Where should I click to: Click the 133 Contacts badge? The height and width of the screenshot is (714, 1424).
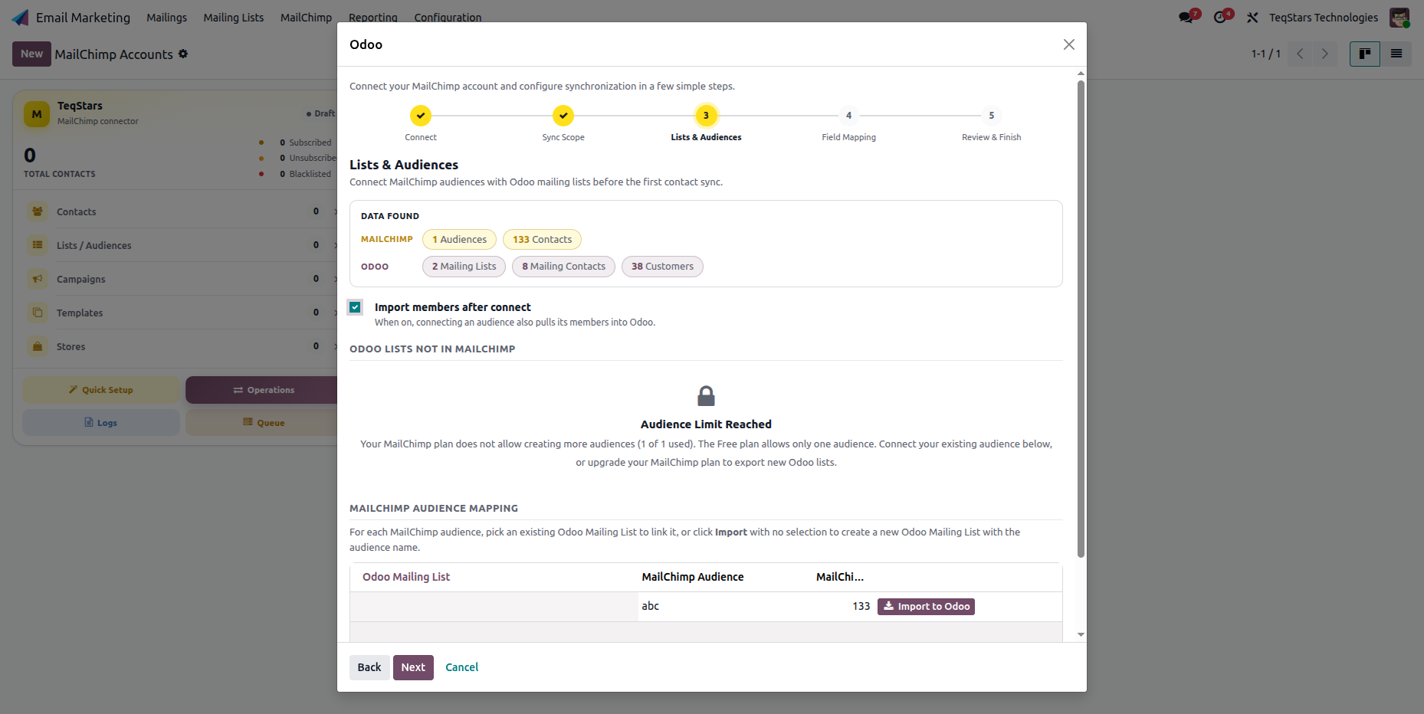542,240
